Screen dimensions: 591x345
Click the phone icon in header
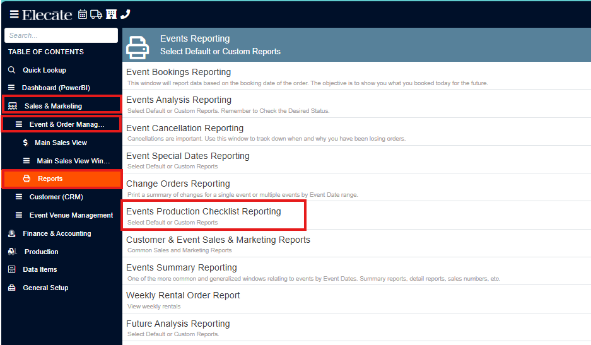click(125, 15)
